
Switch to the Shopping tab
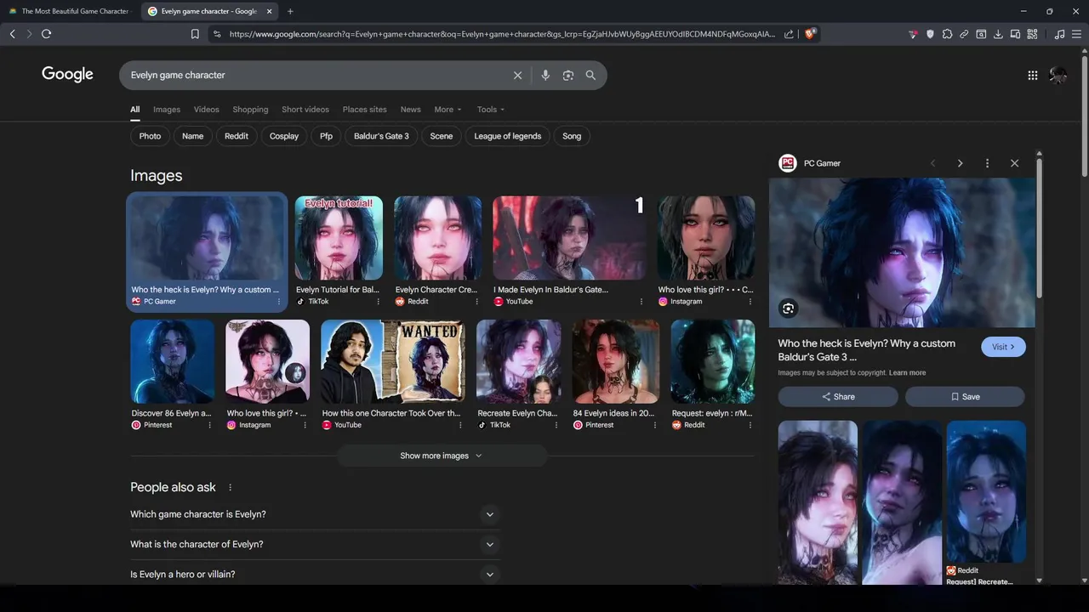[x=250, y=110]
